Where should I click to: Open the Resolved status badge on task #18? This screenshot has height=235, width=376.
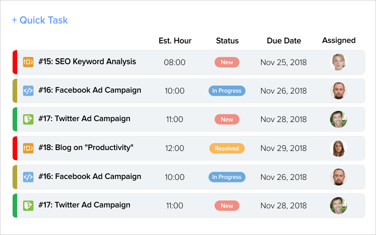(x=227, y=148)
